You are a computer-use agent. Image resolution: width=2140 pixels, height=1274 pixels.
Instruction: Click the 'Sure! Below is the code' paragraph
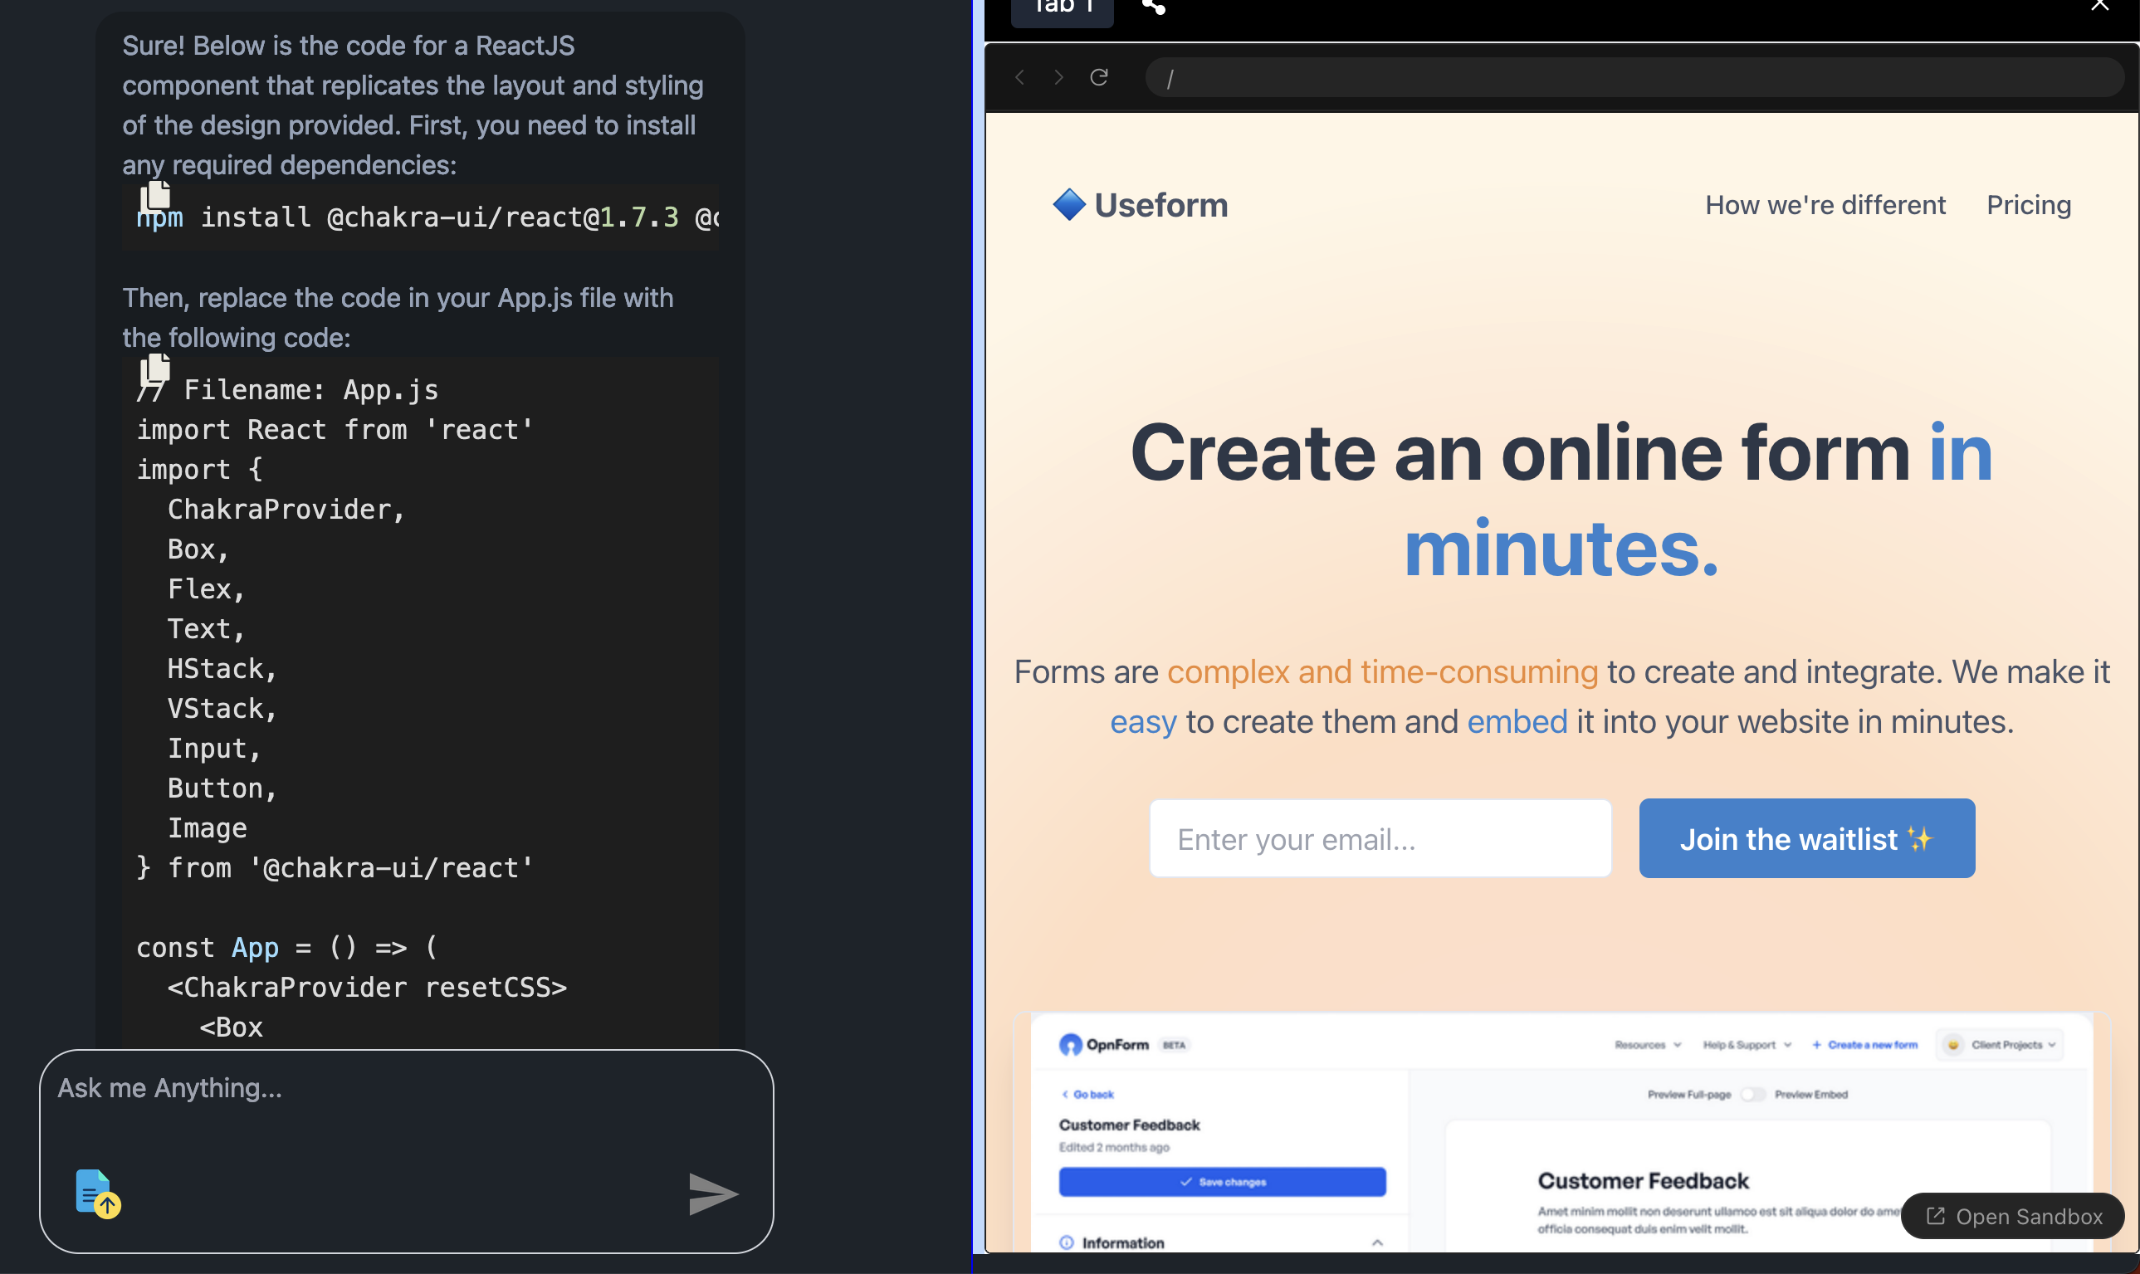pyautogui.click(x=413, y=105)
